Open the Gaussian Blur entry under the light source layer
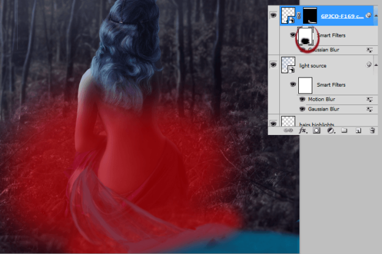Viewport: 382px width, 254px height. coord(323,109)
